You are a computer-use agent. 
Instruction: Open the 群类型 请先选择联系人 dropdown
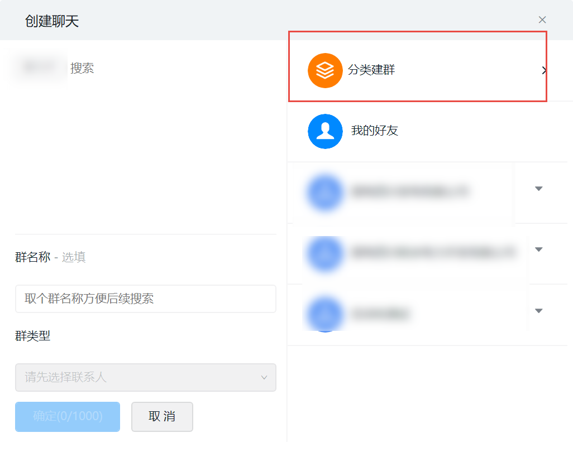tap(145, 378)
